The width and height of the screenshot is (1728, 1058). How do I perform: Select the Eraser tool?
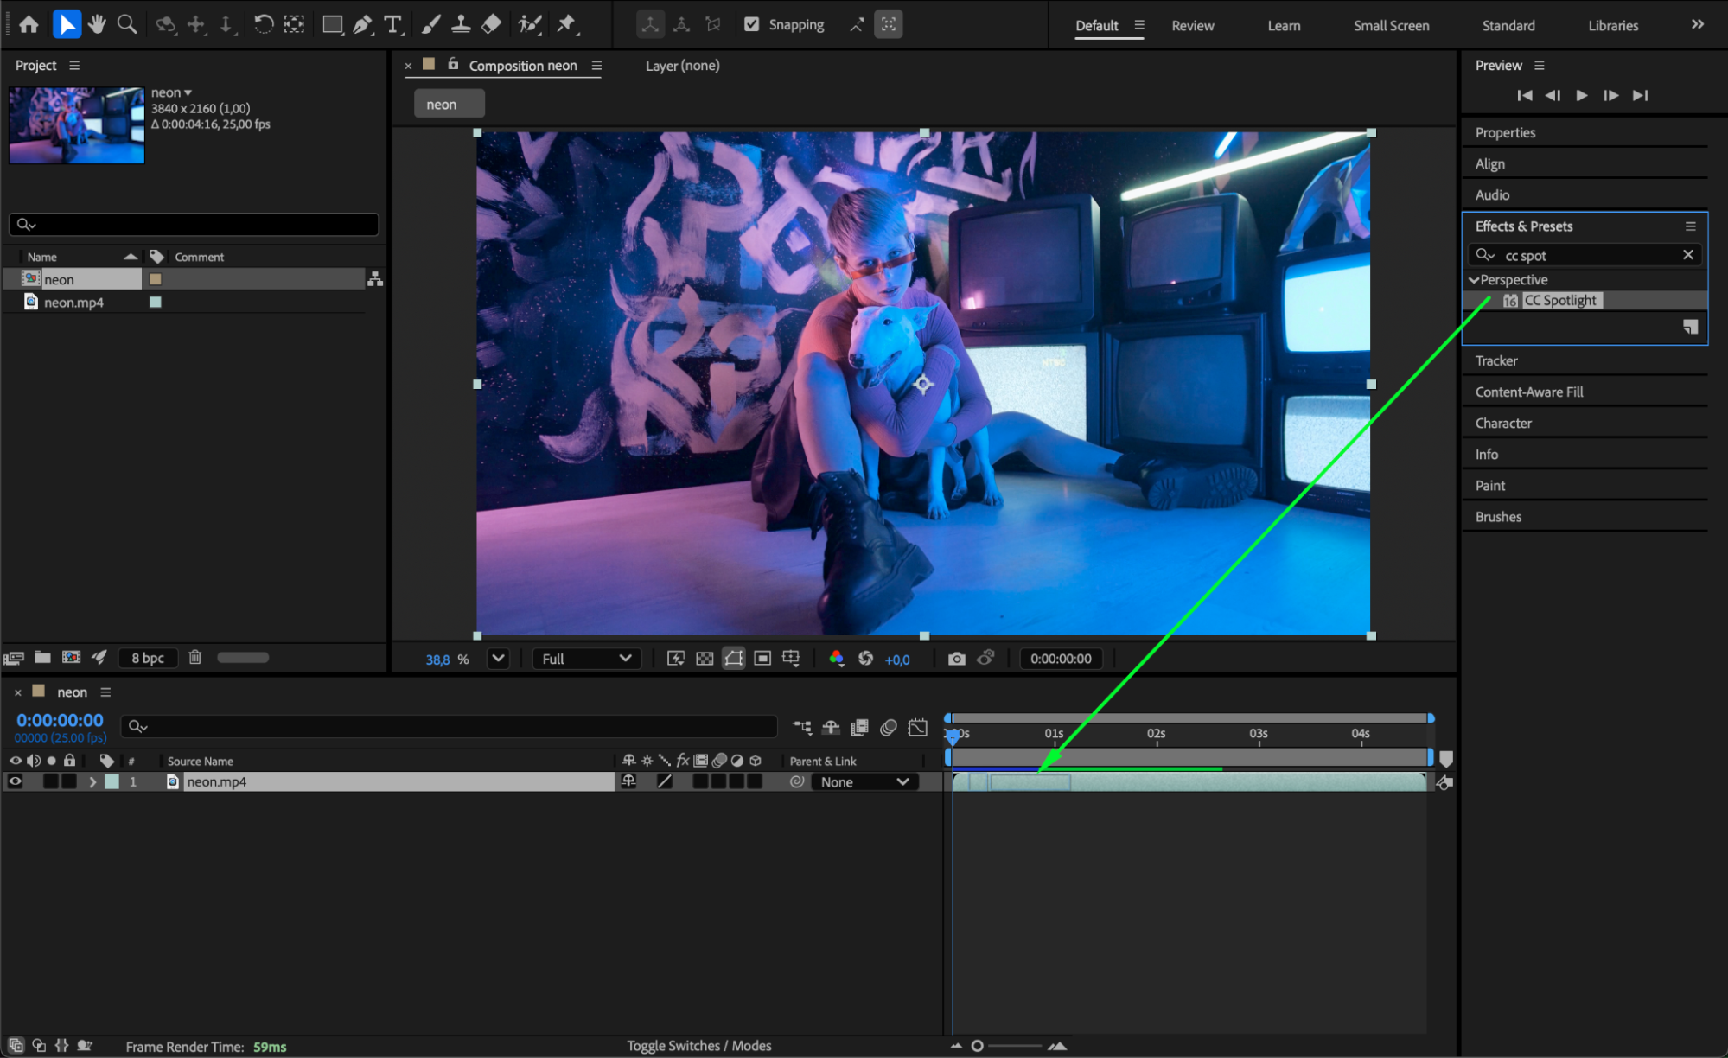(x=491, y=24)
